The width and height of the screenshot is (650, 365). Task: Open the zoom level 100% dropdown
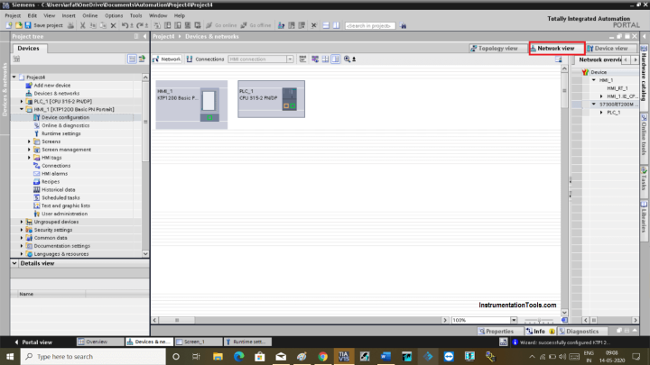(x=494, y=320)
